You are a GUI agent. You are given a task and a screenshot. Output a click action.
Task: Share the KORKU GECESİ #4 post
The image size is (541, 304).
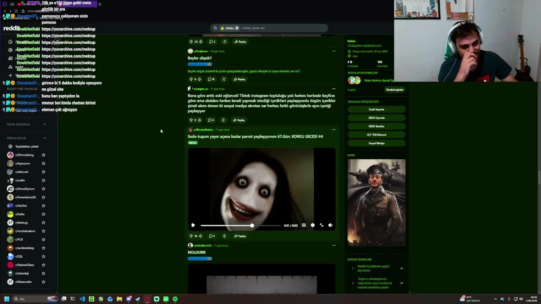(240, 236)
